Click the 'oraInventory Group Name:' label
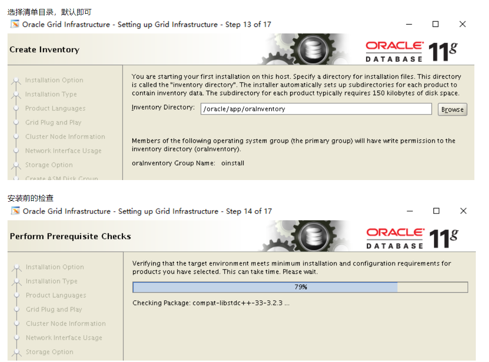 (x=173, y=163)
